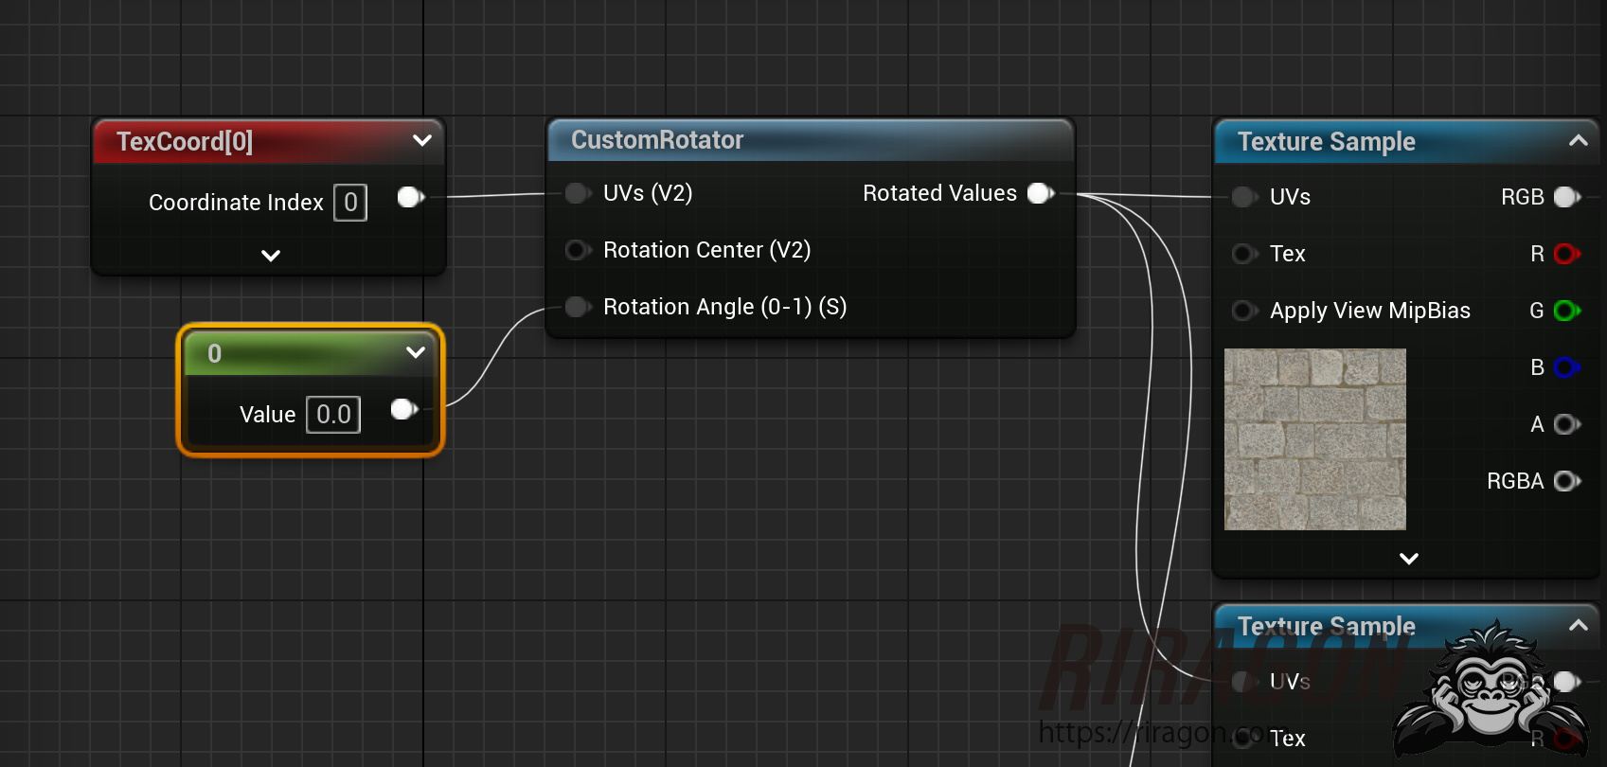Click the Coordinate Index value field
1607x767 pixels.
pos(350,203)
